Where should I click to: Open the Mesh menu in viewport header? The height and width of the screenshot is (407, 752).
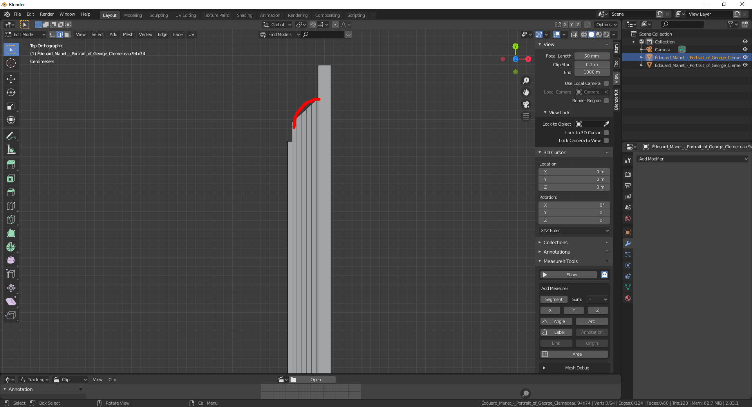(128, 34)
